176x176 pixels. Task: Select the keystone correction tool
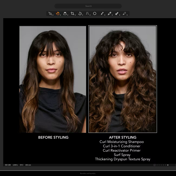(x=87, y=14)
